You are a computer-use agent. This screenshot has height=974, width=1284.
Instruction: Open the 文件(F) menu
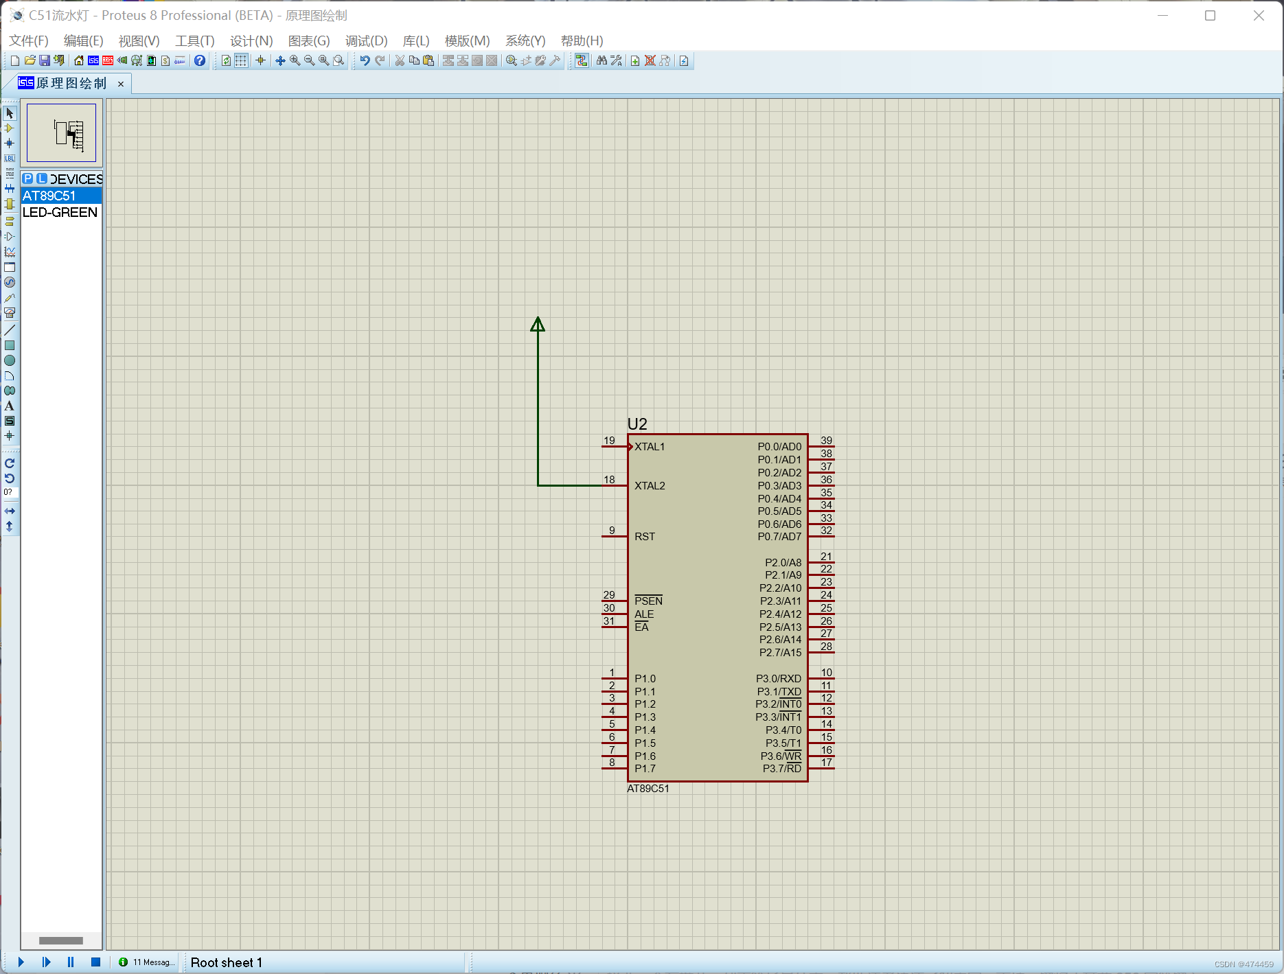click(29, 40)
